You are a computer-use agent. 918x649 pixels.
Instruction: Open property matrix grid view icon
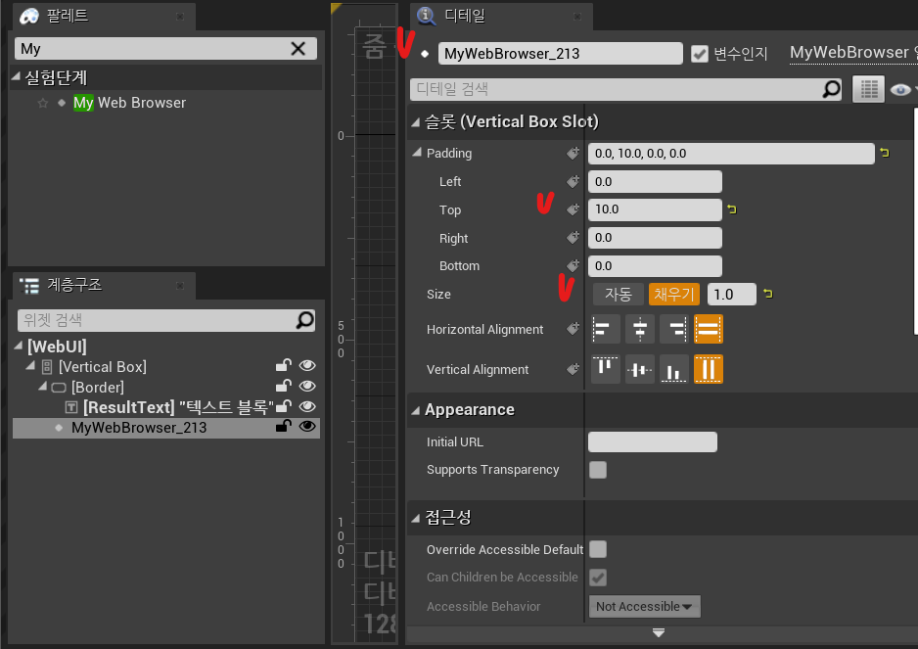tap(868, 89)
